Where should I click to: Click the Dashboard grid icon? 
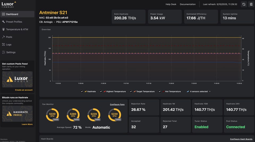pos(3,14)
